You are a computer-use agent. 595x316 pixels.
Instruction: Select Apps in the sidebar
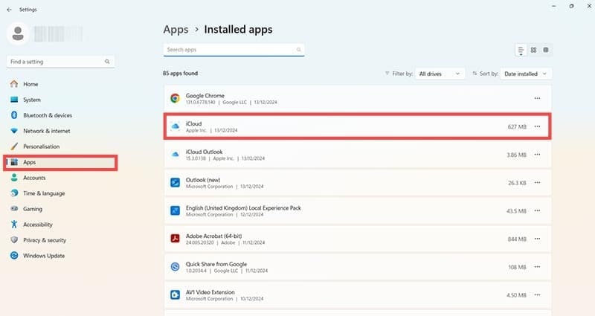[x=61, y=162]
